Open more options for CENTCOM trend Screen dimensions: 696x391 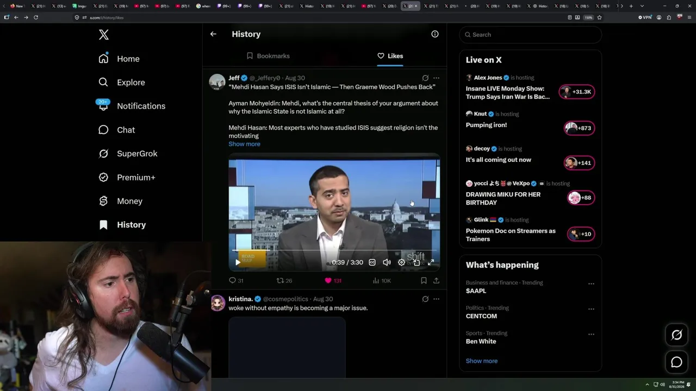click(x=591, y=309)
